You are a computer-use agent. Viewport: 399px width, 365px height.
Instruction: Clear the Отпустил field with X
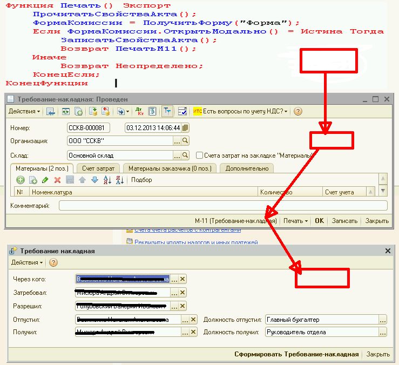click(x=193, y=320)
